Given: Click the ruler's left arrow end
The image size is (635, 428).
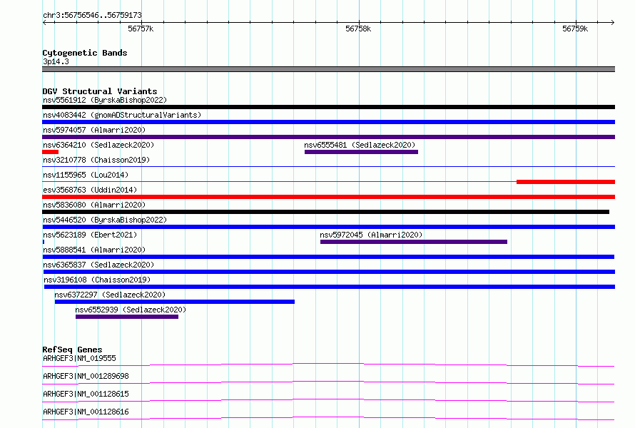Looking at the screenshot, I should [44, 22].
